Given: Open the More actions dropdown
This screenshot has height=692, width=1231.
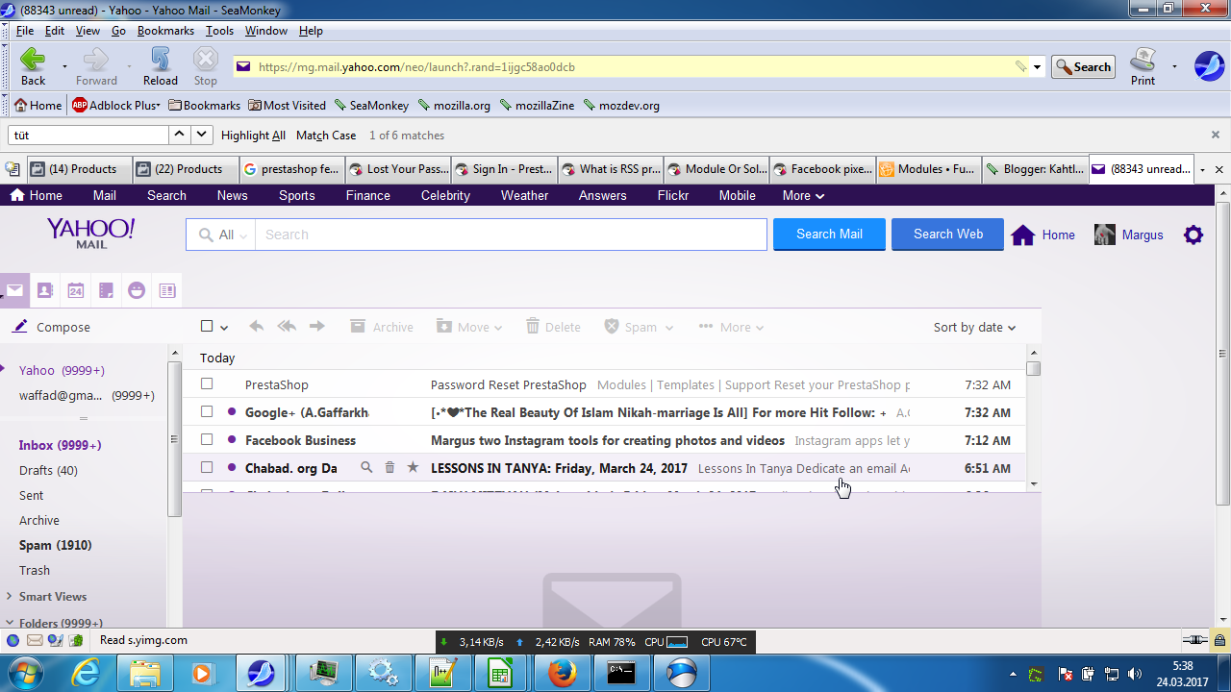Looking at the screenshot, I should click(x=732, y=327).
